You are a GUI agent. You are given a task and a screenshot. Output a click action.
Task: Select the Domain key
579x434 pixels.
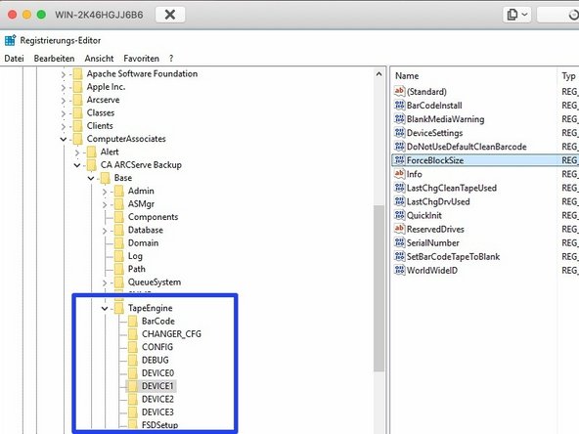coord(143,243)
